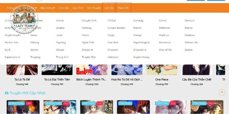Screen dimensions: 229x114
Task: Select the Psychological genre link
Action: [141, 42]
